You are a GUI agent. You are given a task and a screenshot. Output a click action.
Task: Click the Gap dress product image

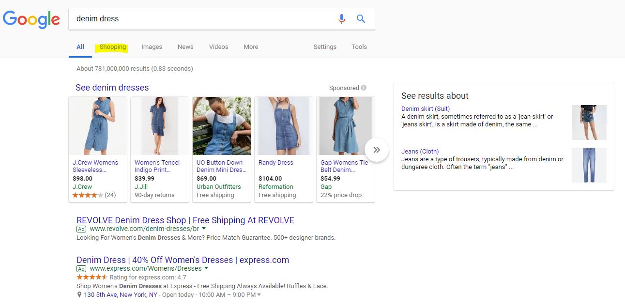pos(346,126)
